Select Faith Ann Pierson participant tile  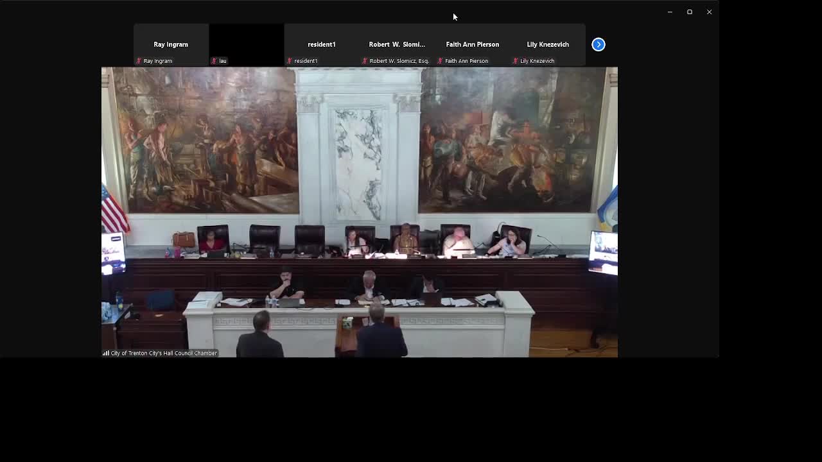tap(473, 44)
